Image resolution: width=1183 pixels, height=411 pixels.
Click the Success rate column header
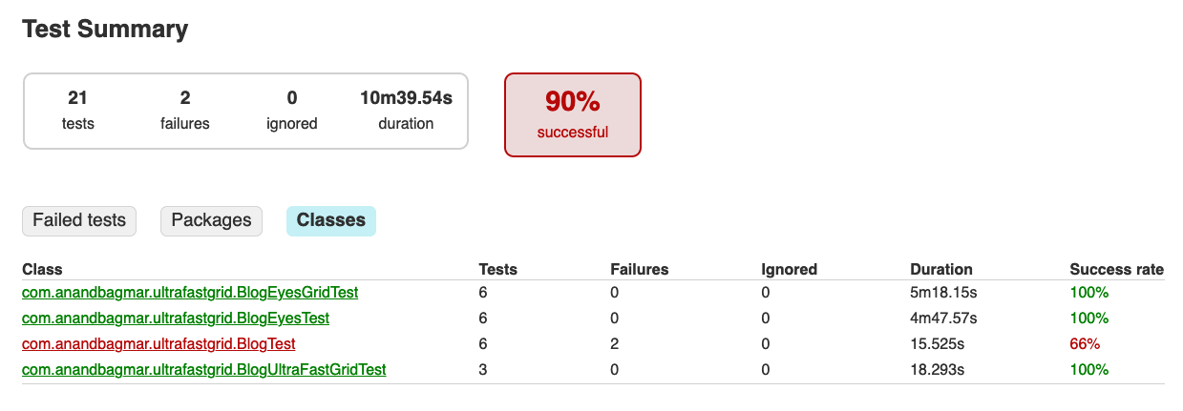(x=1116, y=270)
